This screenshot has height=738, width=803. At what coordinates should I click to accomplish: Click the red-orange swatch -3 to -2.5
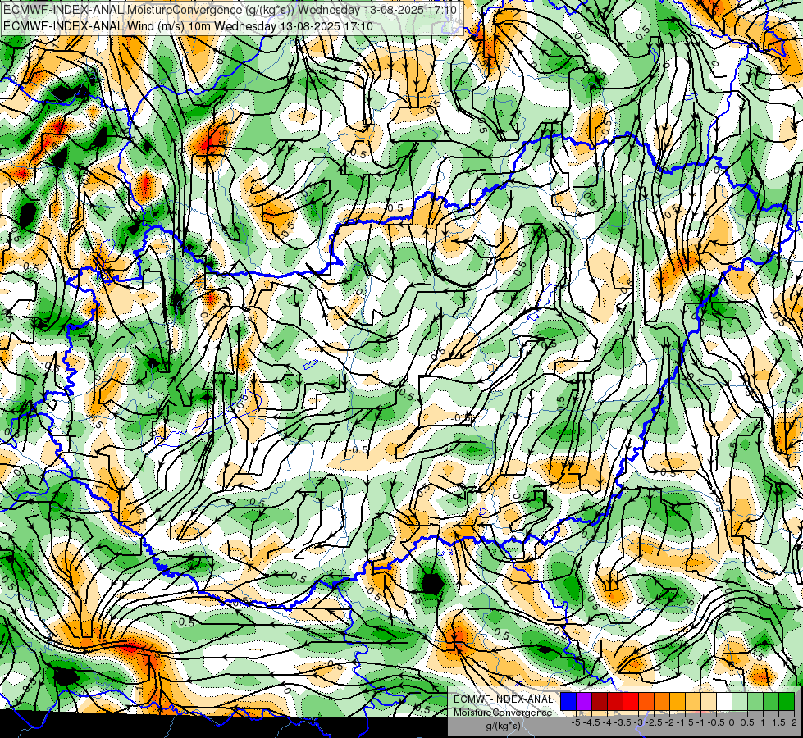[x=646, y=701]
